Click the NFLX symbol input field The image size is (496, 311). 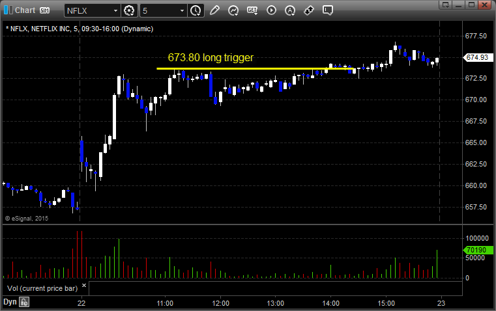(x=89, y=10)
